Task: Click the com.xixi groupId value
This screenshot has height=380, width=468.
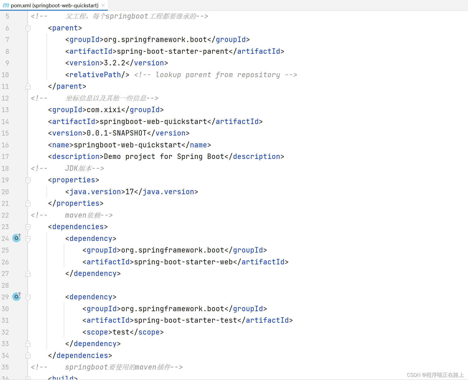Action: [x=104, y=110]
